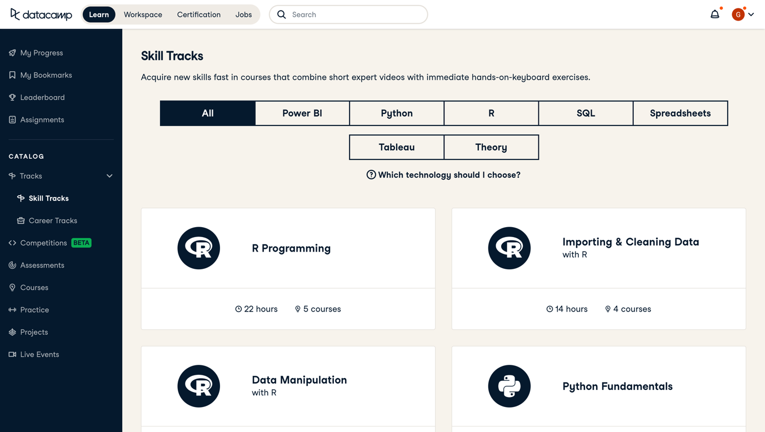Open the Jobs tab
This screenshot has width=765, height=432.
pos(243,14)
